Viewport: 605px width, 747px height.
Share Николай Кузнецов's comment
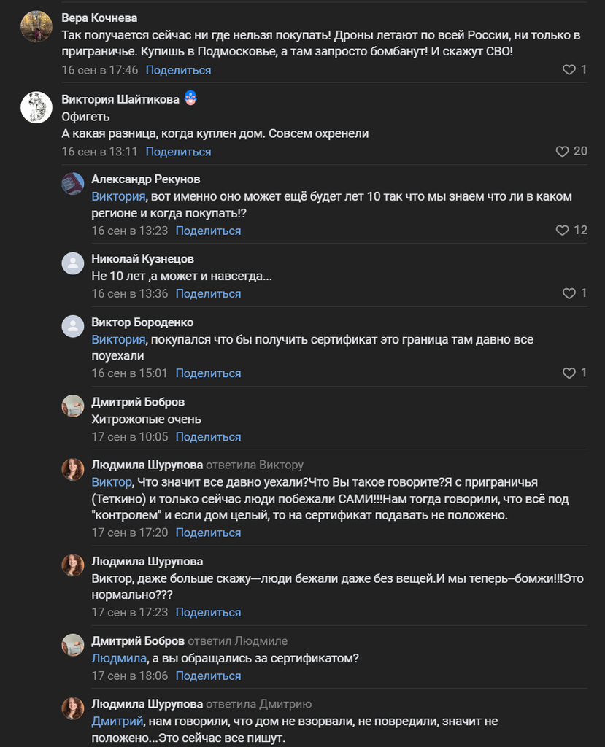coord(210,293)
